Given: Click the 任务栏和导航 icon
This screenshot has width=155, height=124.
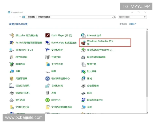Looking at the screenshot, I should point(12,86).
